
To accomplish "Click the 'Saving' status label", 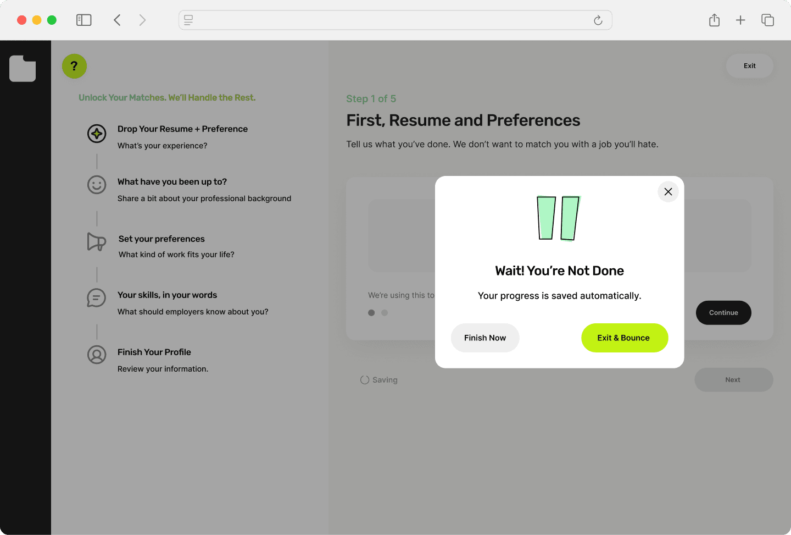I will click(x=385, y=380).
